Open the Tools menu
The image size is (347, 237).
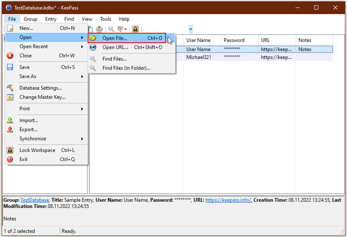coord(105,19)
